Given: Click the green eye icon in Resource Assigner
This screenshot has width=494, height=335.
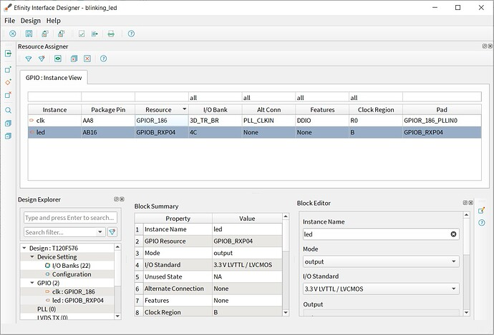Looking at the screenshot, I should point(57,59).
